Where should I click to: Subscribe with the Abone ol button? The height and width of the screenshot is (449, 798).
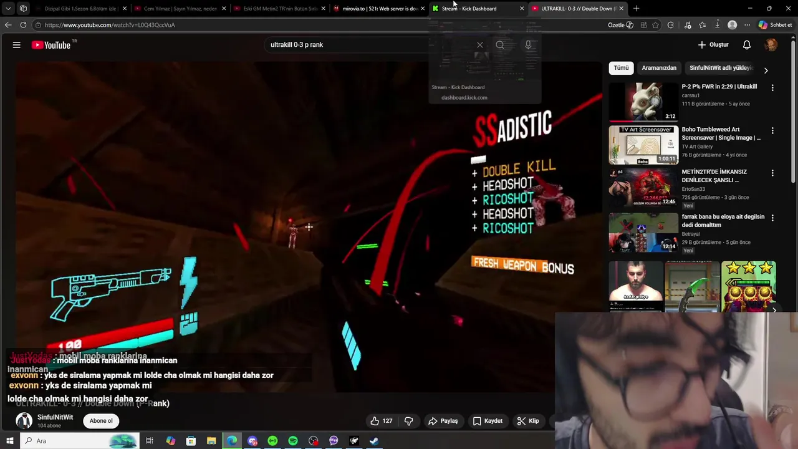click(101, 421)
